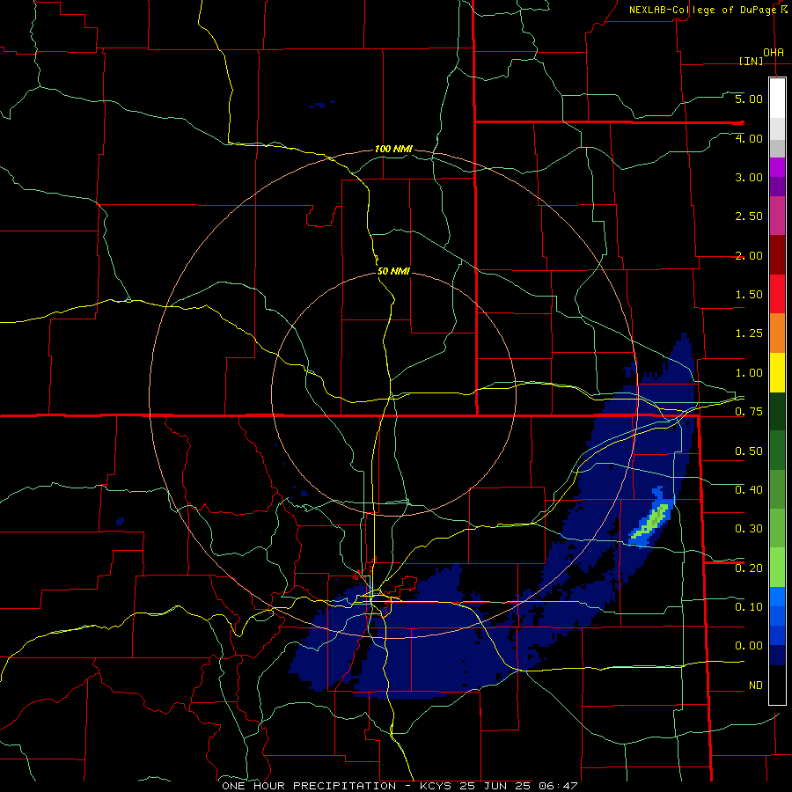Select the dark red legend swatch
Viewport: 792px width, 792px height.
(777, 255)
